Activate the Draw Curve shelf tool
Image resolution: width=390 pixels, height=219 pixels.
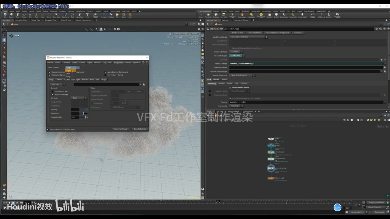(65, 15)
